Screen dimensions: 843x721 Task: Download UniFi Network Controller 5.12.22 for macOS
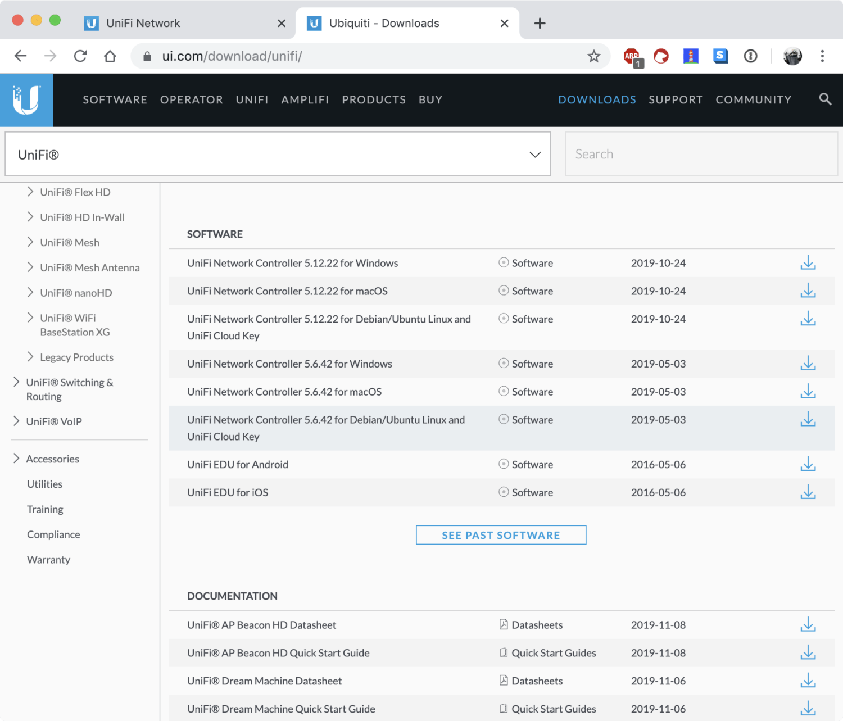808,291
